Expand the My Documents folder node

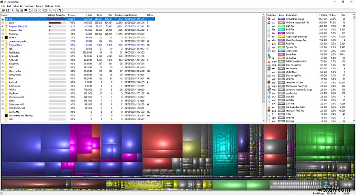(3, 97)
